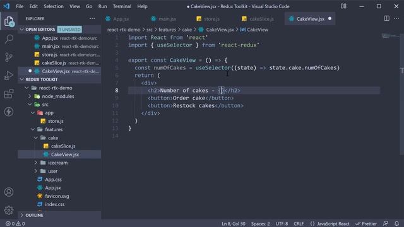
Task: Open App.jsx in Open Editors list
Action: click(59, 38)
